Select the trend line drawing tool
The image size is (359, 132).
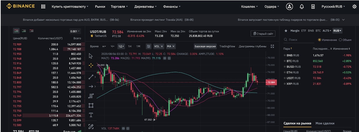coord(91,77)
